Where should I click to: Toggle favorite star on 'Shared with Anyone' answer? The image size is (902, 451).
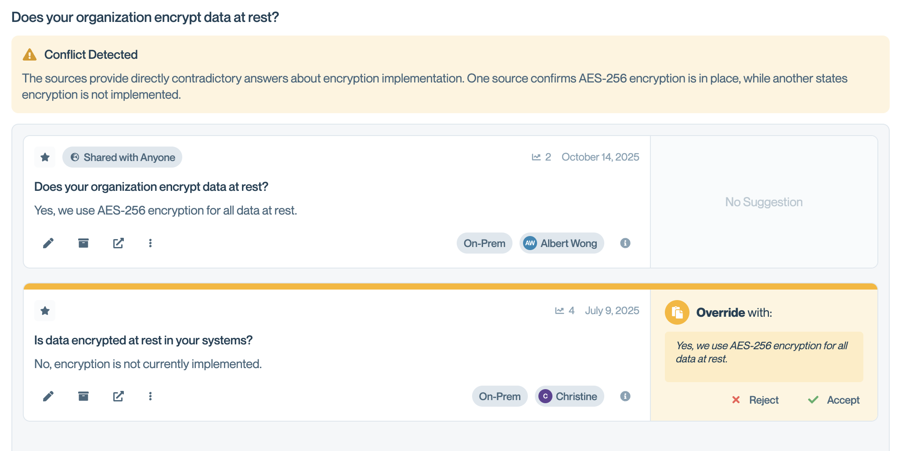tap(45, 157)
